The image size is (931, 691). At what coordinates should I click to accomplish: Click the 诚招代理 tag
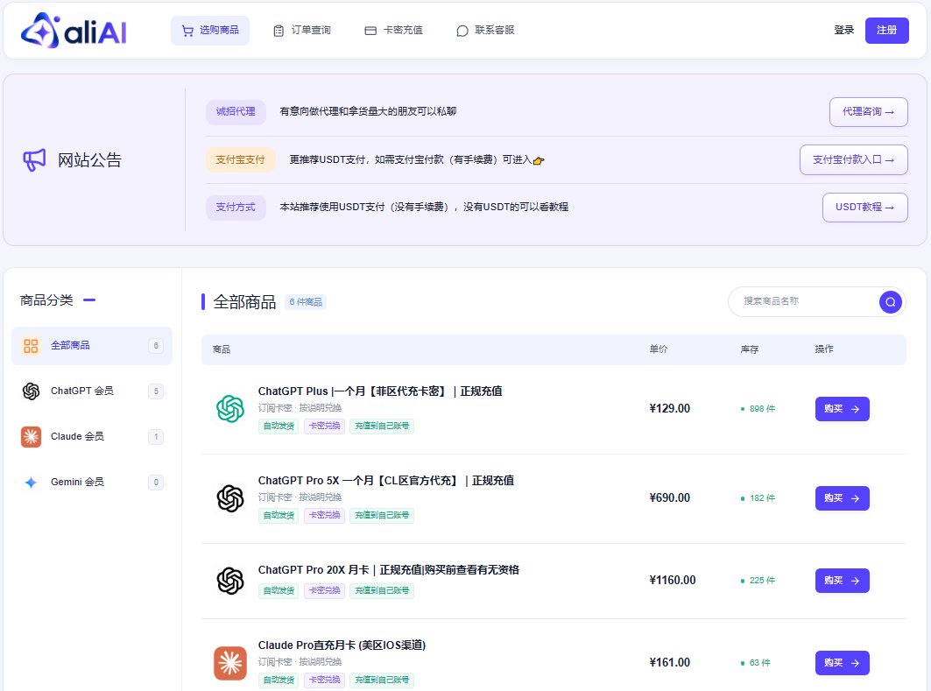click(x=236, y=111)
